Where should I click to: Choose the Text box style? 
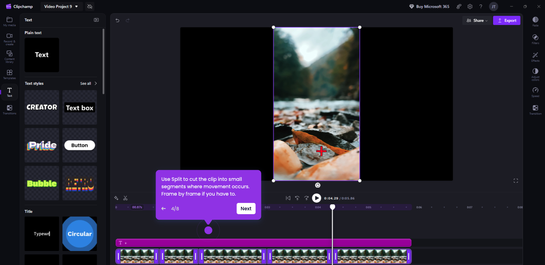click(80, 107)
